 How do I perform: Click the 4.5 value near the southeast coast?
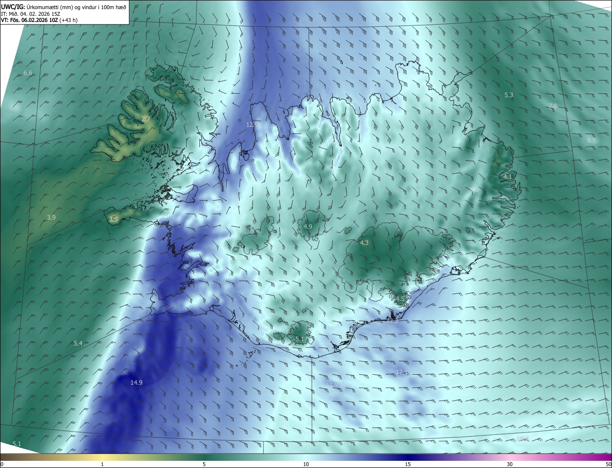(400, 299)
